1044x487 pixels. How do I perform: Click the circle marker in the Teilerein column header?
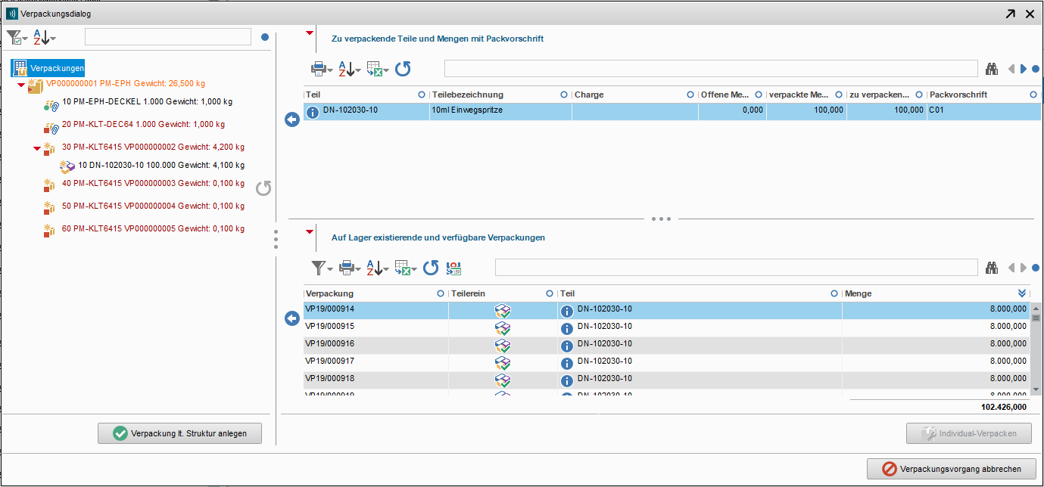pyautogui.click(x=550, y=293)
